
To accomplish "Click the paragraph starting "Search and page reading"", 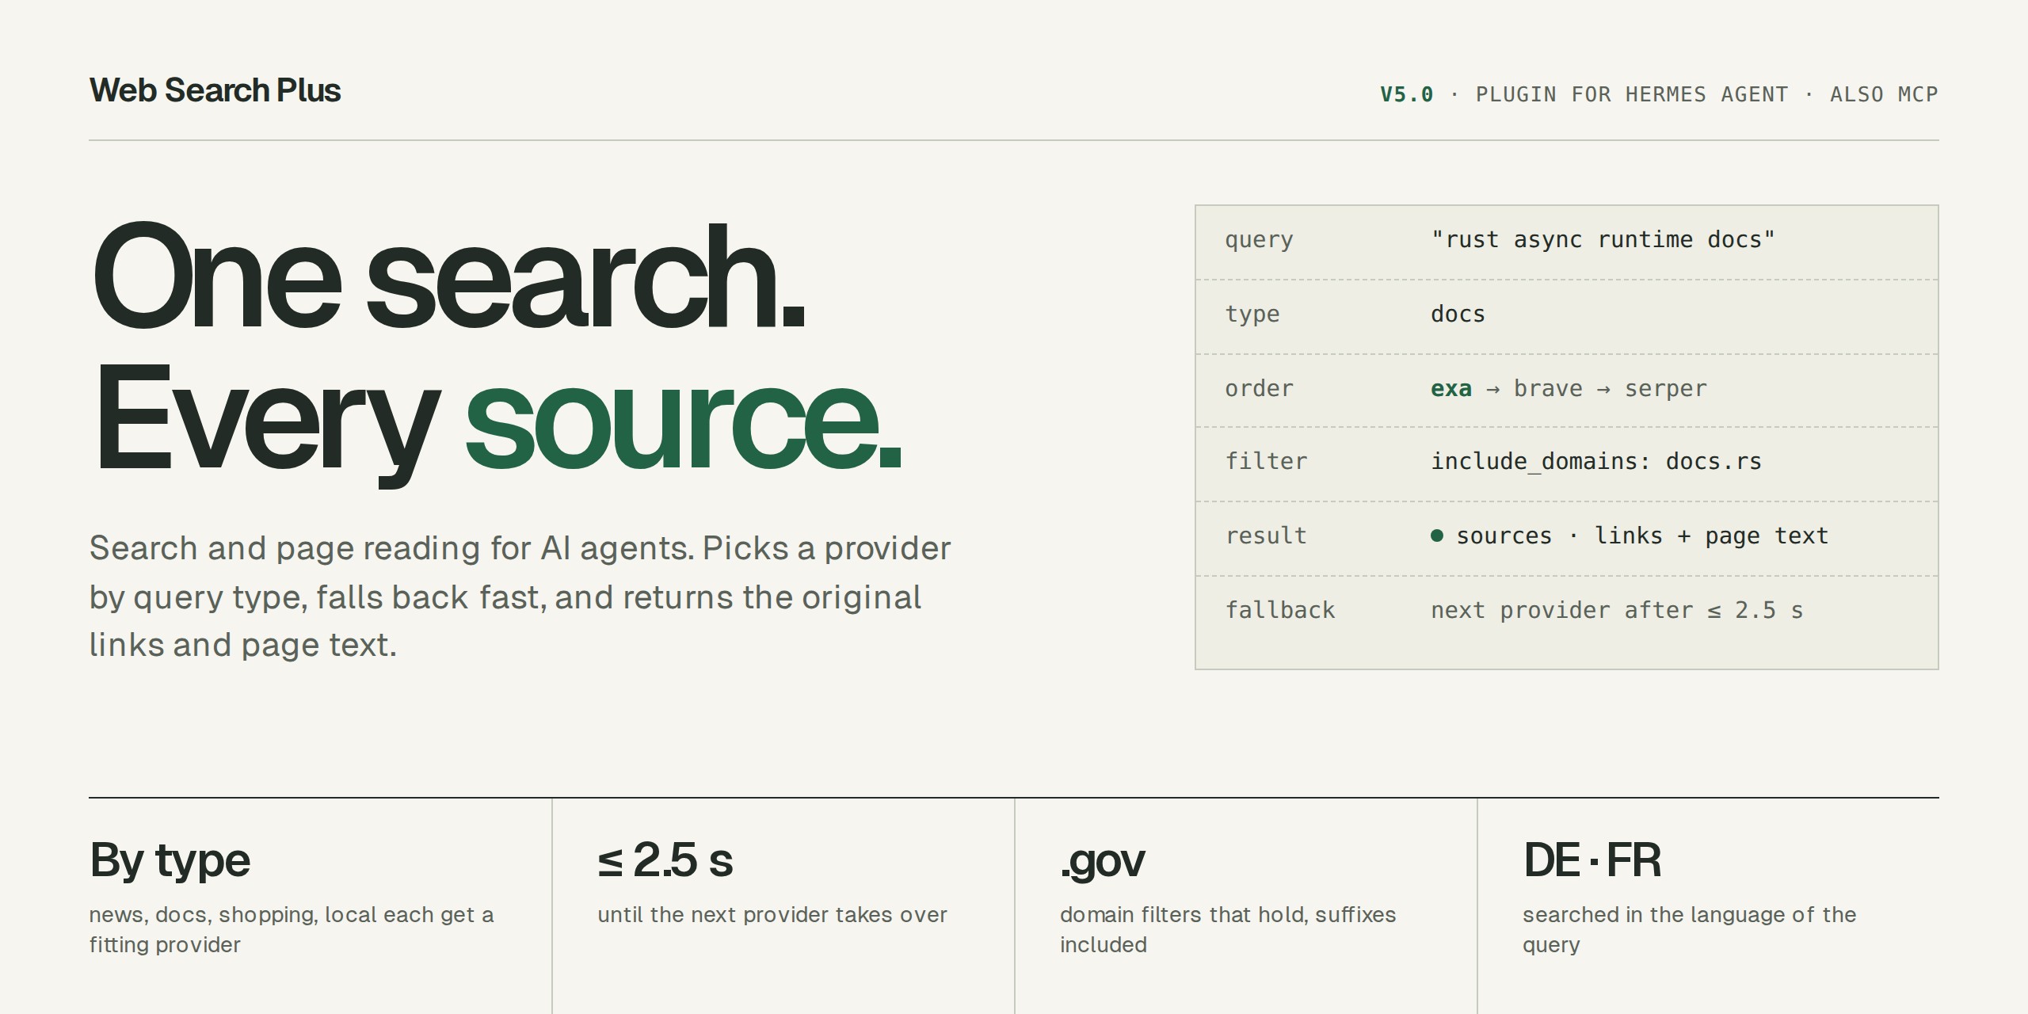I will click(520, 597).
